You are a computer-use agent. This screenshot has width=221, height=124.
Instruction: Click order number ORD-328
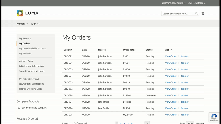(x=68, y=95)
